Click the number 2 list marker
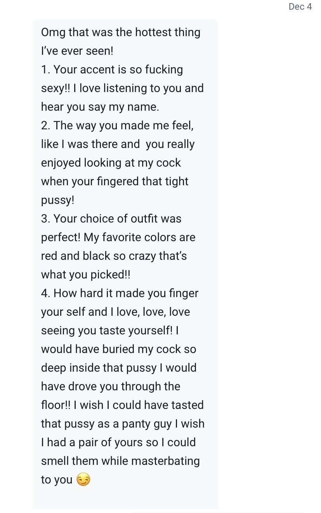 click(46, 126)
